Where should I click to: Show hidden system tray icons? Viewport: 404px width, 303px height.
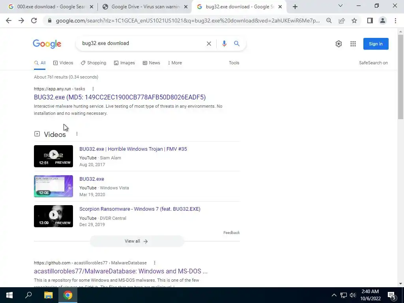pyautogui.click(x=334, y=295)
